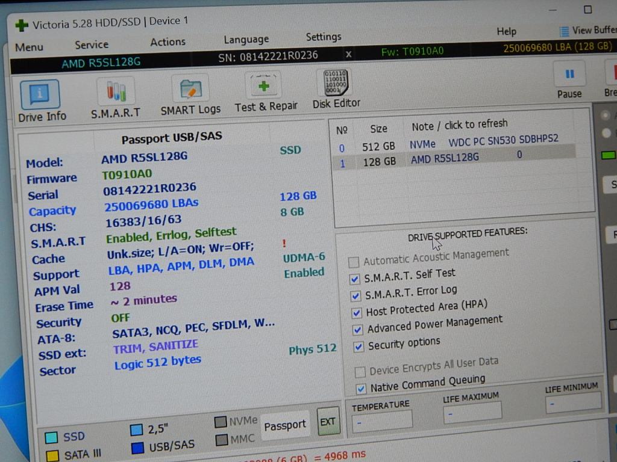Click the LIFE MINIMUM field
This screenshot has width=617, height=462.
point(574,402)
